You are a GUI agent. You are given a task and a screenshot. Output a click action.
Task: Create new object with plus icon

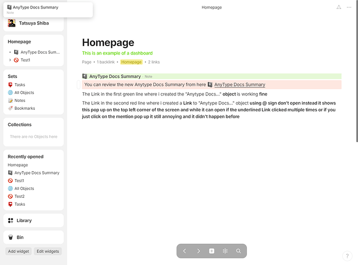(212, 251)
